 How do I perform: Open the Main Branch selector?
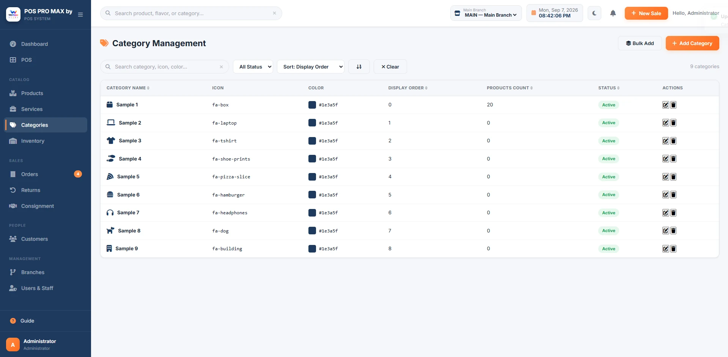point(486,13)
